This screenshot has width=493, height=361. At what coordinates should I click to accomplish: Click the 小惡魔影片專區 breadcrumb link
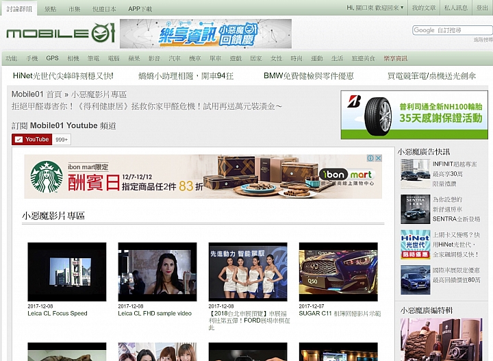click(99, 95)
